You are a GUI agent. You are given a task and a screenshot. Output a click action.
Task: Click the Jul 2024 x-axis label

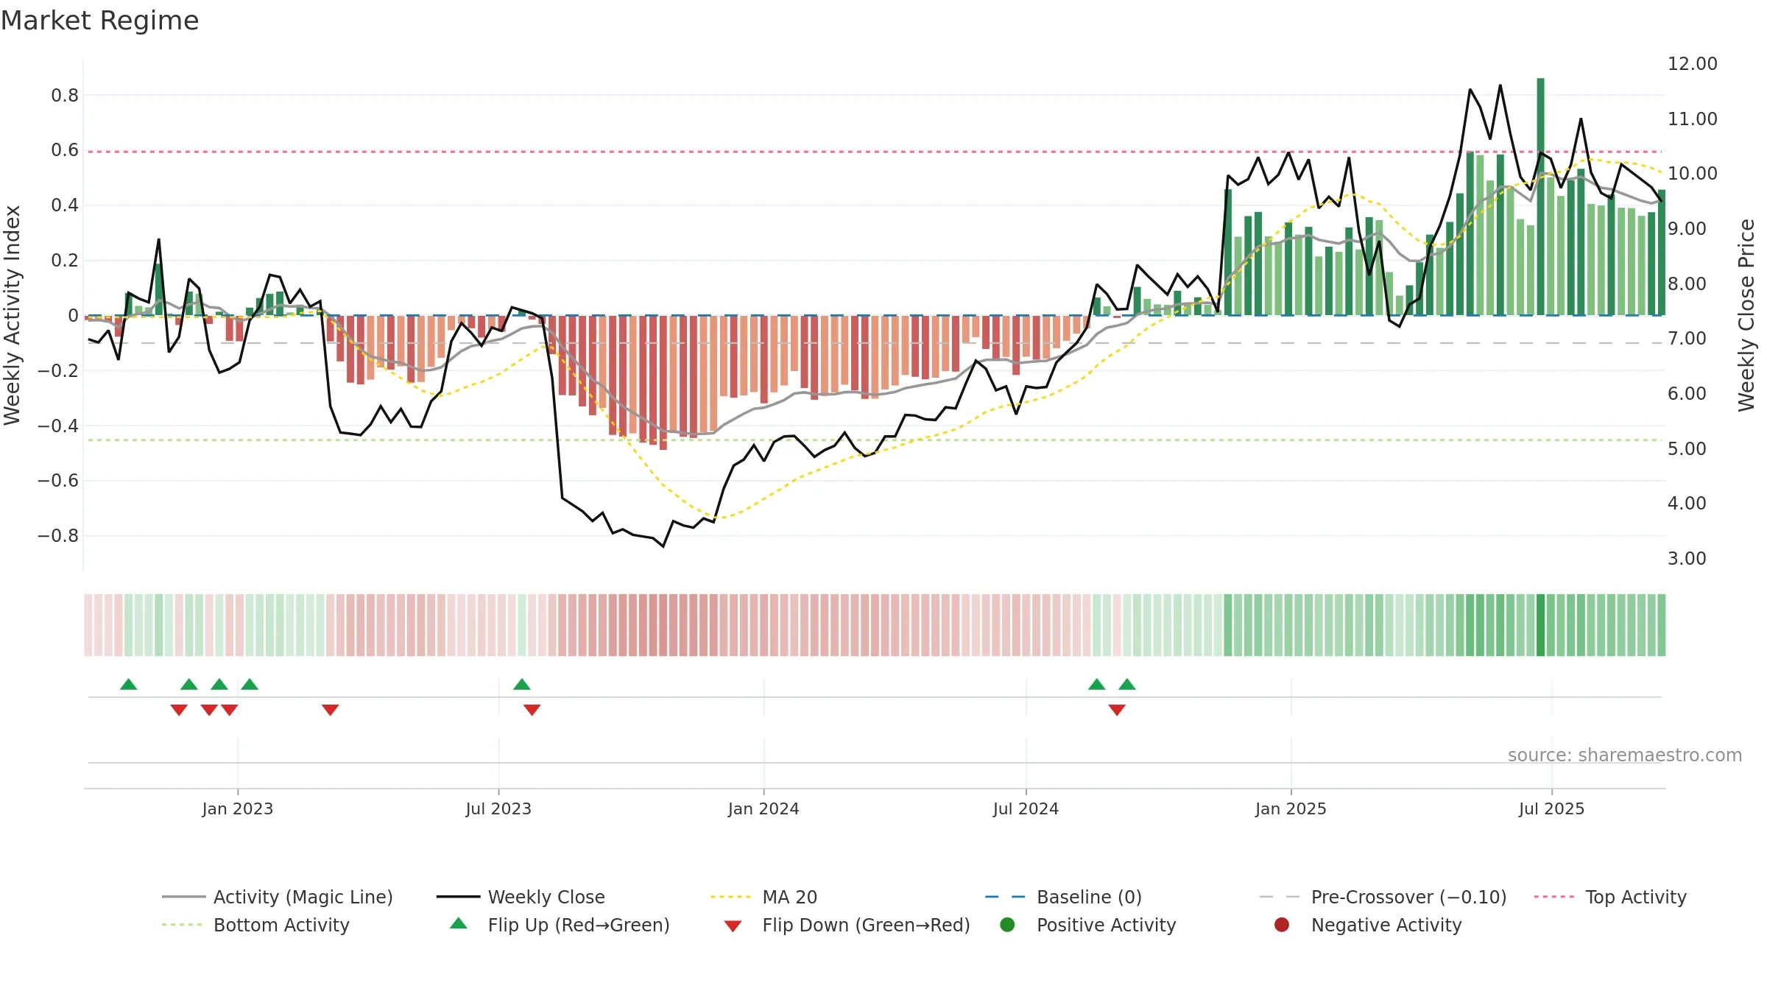[1026, 808]
